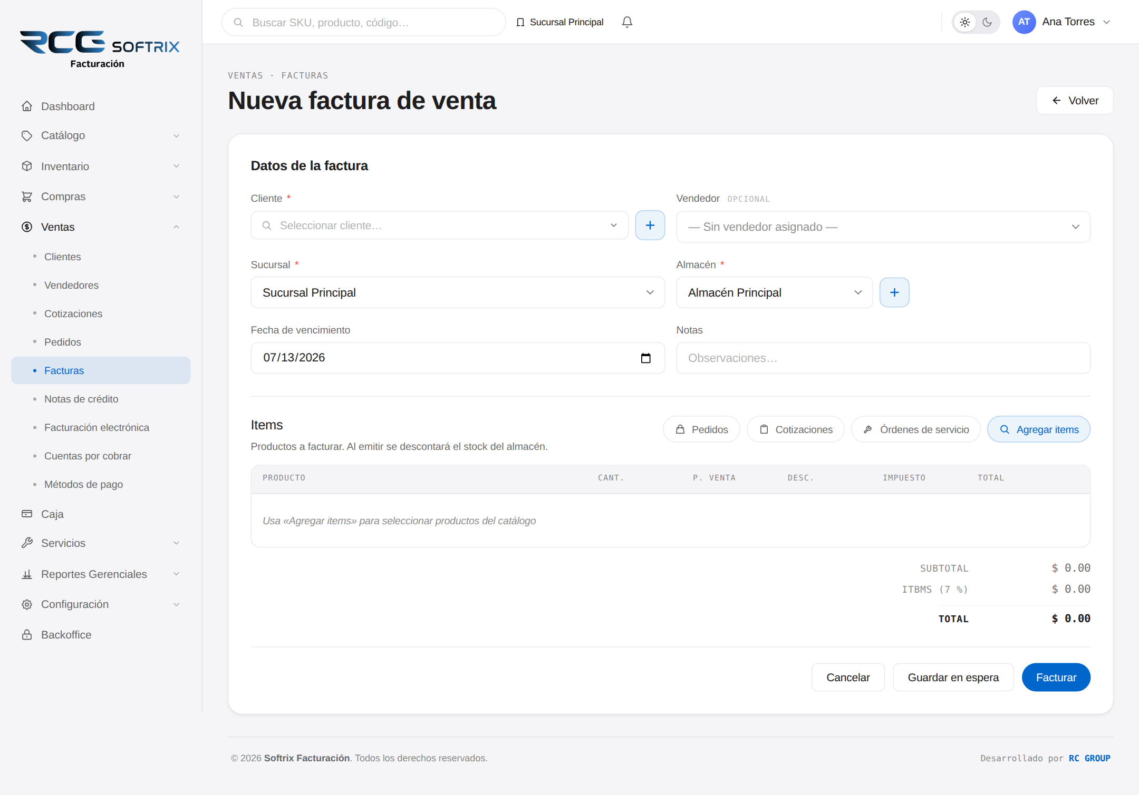Click the notifications bell icon

(x=627, y=22)
